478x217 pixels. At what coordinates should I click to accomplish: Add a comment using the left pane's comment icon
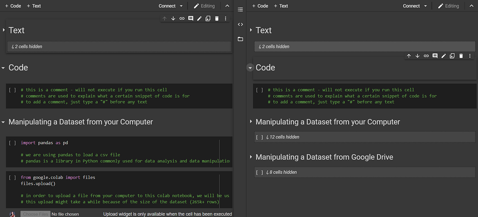(x=191, y=18)
